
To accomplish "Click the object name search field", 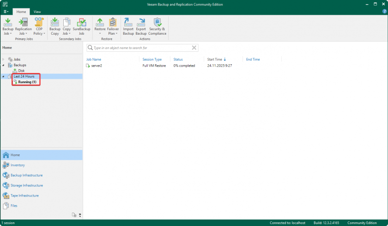I will pos(141,48).
